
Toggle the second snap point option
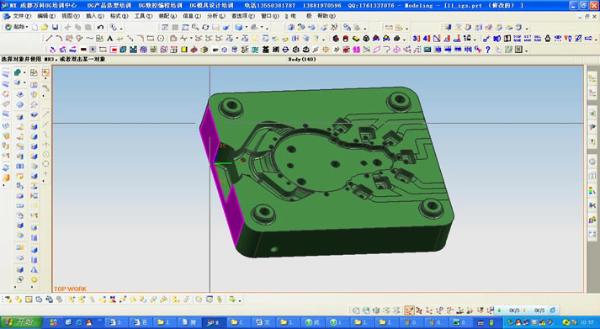click(419, 310)
